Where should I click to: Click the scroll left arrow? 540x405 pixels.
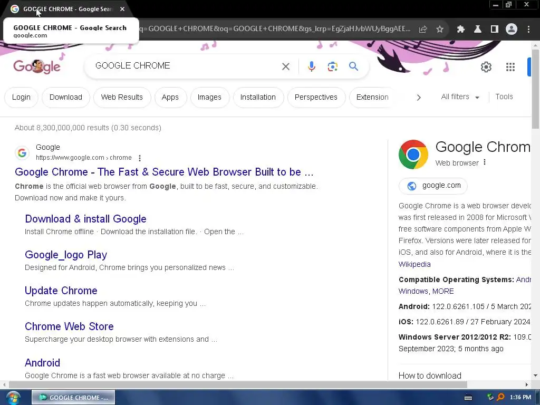click(4, 384)
